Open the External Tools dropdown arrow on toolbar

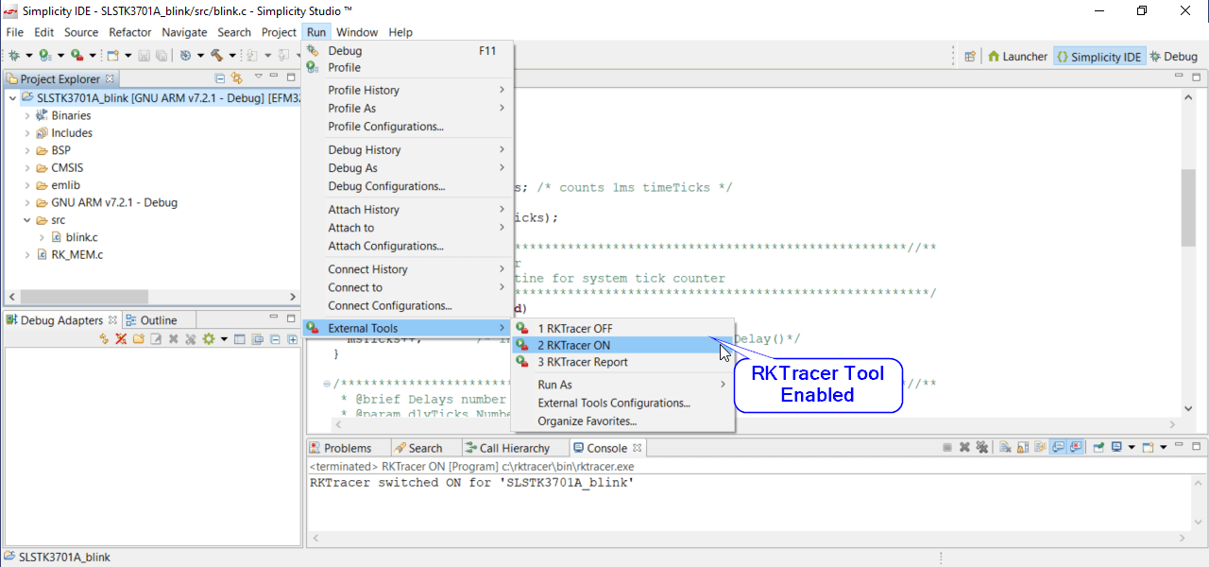point(92,56)
